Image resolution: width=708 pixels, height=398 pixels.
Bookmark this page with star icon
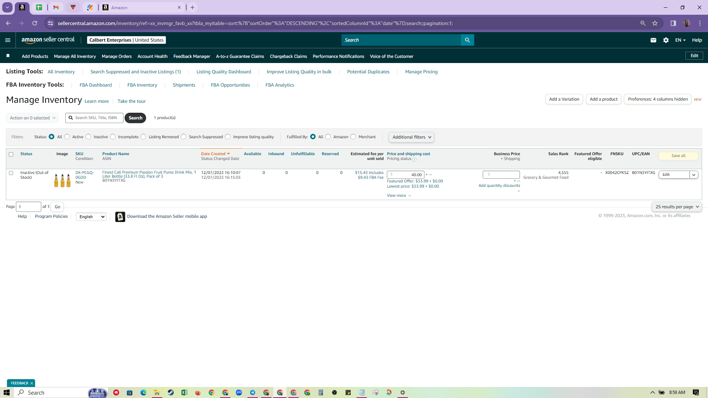click(x=655, y=23)
